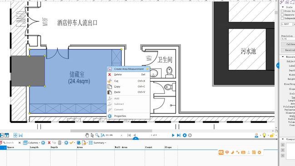The width and height of the screenshot is (295, 166).
Task: Sort by the Area column header
Action: coord(95,147)
